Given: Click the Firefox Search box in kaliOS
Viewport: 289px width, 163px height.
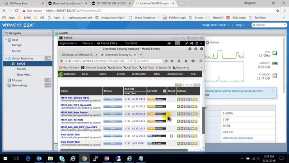Looking at the screenshot, I should click(x=149, y=61).
